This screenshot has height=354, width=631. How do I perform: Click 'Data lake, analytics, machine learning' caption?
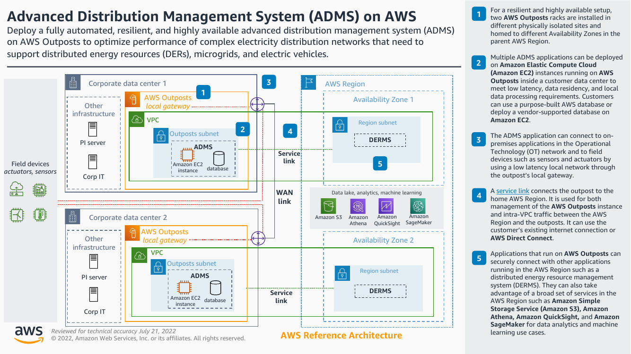coord(377,193)
